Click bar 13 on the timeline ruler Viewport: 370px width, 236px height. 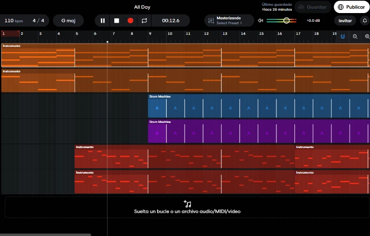point(225,34)
